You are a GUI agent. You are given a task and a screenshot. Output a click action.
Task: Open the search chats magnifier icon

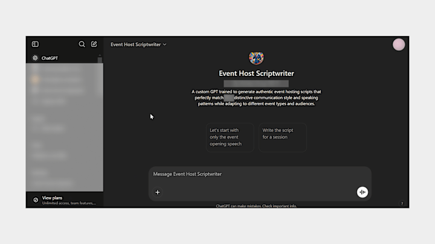[82, 44]
